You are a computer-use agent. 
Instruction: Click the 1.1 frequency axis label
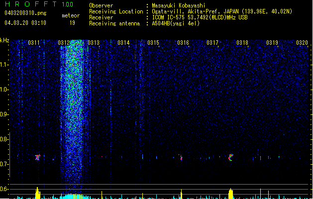4,65
